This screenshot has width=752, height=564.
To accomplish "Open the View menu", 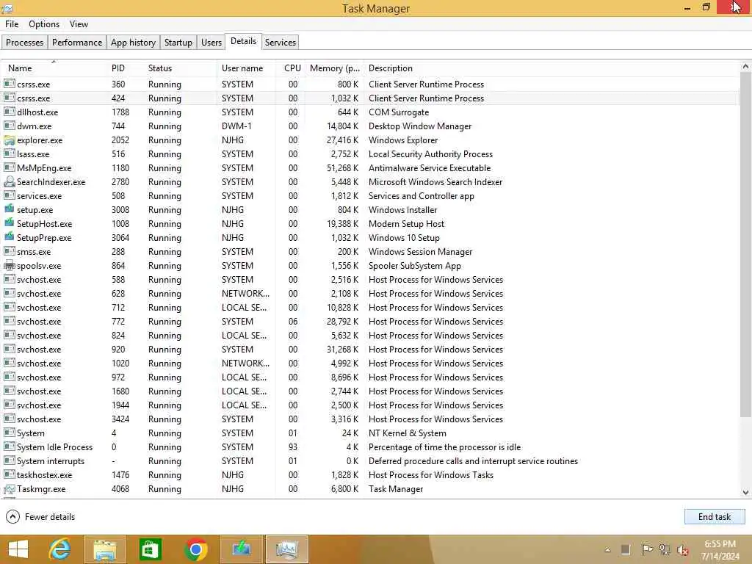I will pos(79,24).
